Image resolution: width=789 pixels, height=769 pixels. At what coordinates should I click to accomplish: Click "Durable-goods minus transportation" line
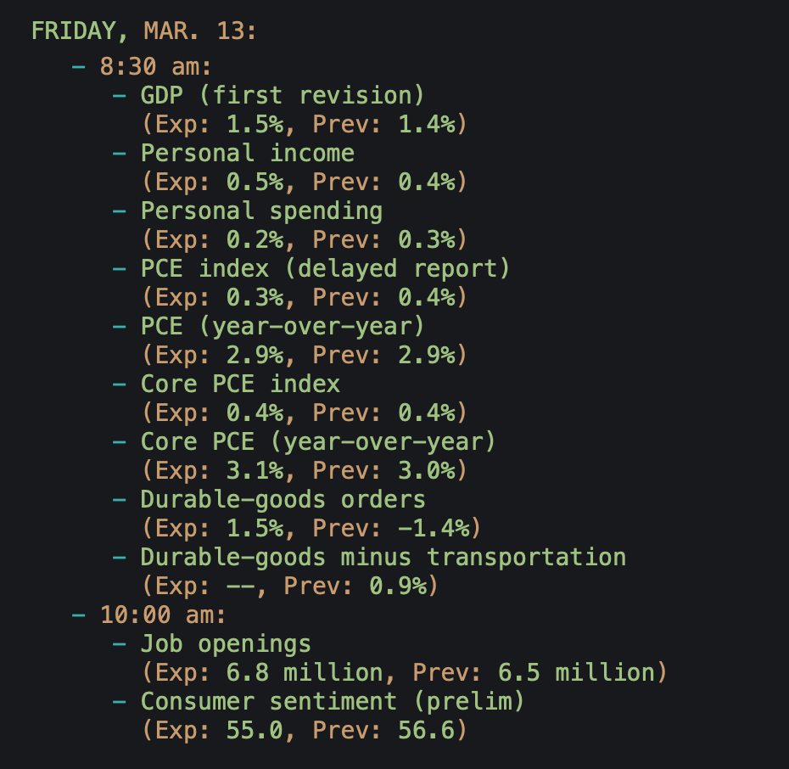click(x=383, y=557)
